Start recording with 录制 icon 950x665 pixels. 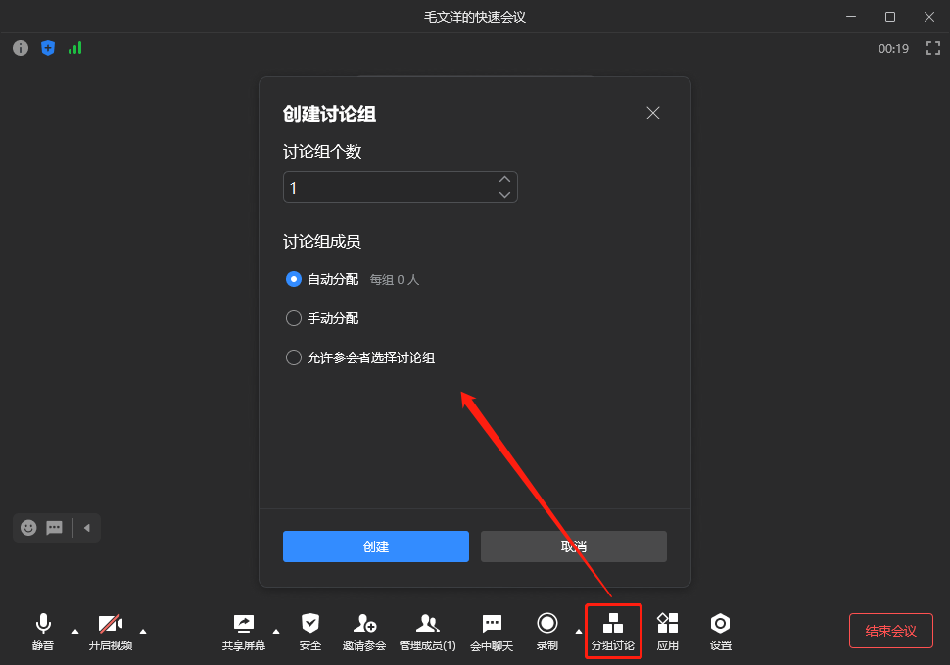coord(547,623)
